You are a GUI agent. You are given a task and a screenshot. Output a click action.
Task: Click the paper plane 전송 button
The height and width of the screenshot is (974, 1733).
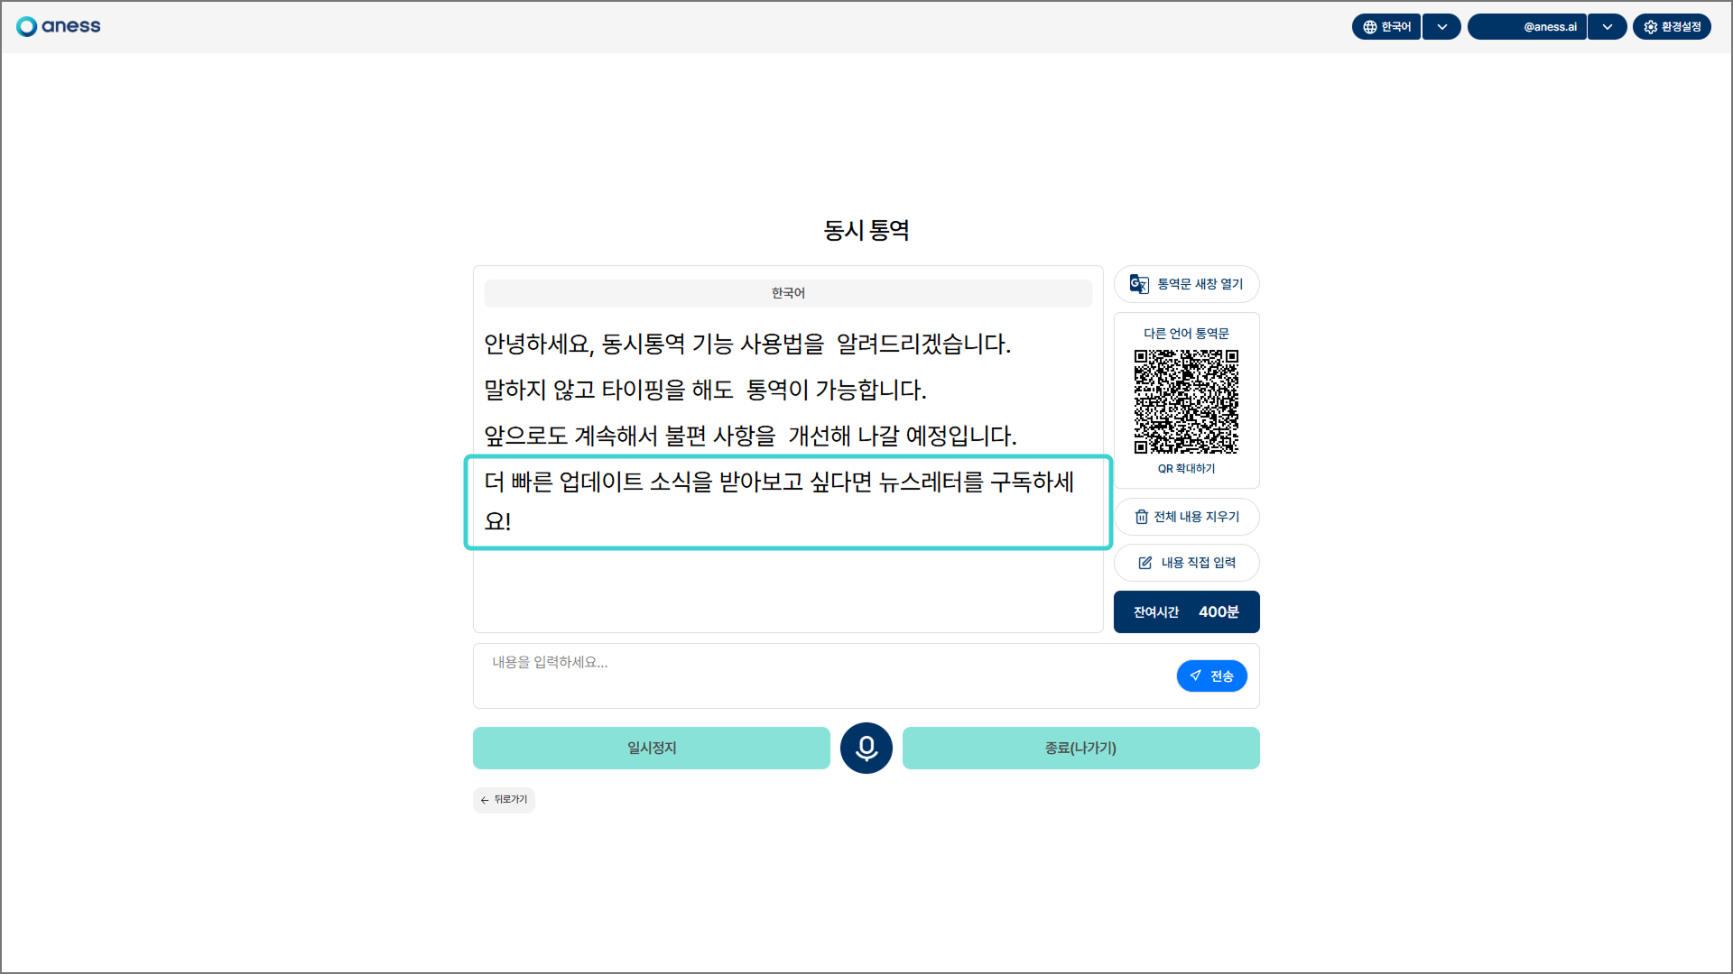1211,675
